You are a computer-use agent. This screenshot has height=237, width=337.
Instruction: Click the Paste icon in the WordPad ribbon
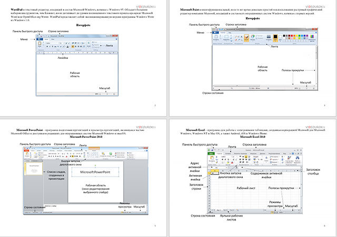(39, 43)
